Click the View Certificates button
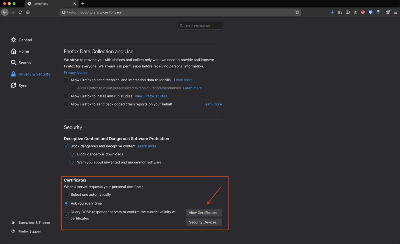400x244 pixels. 204,213
